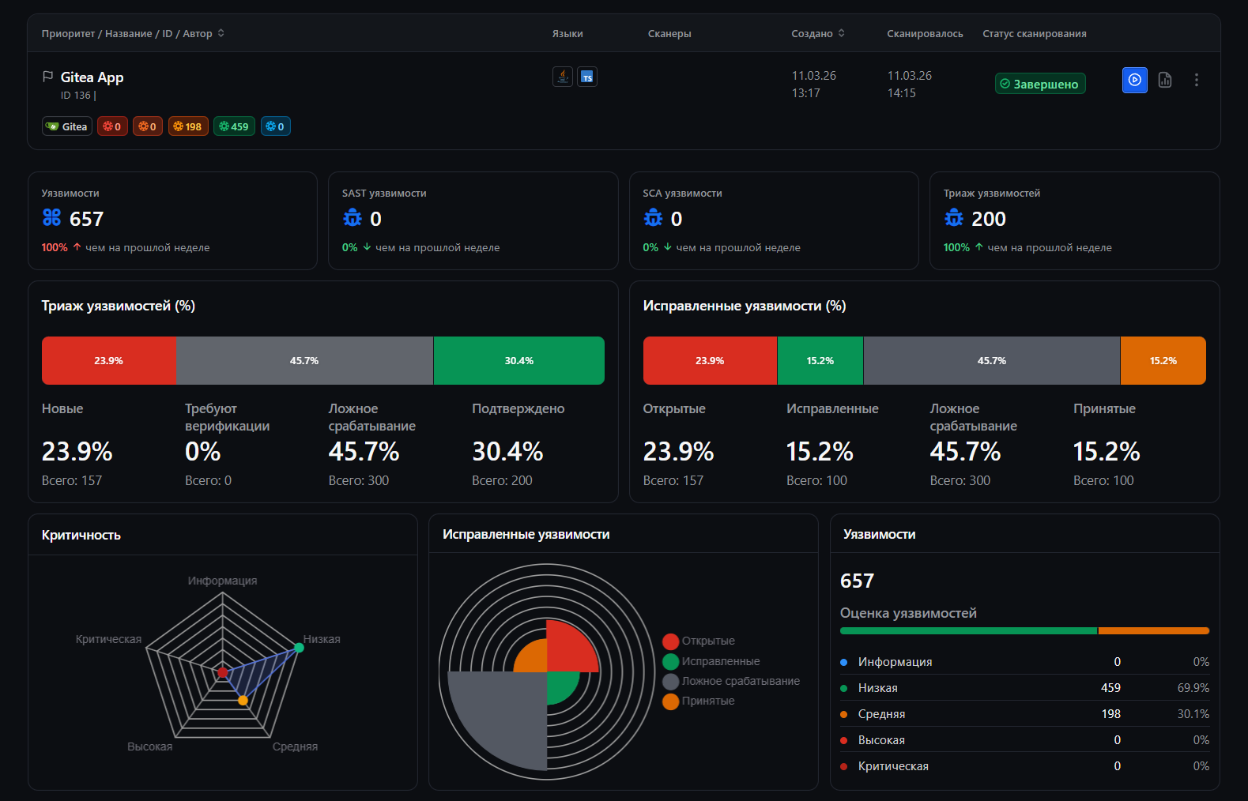Click the Низкая row showing 459
The height and width of the screenshot is (801, 1248).
[1024, 688]
